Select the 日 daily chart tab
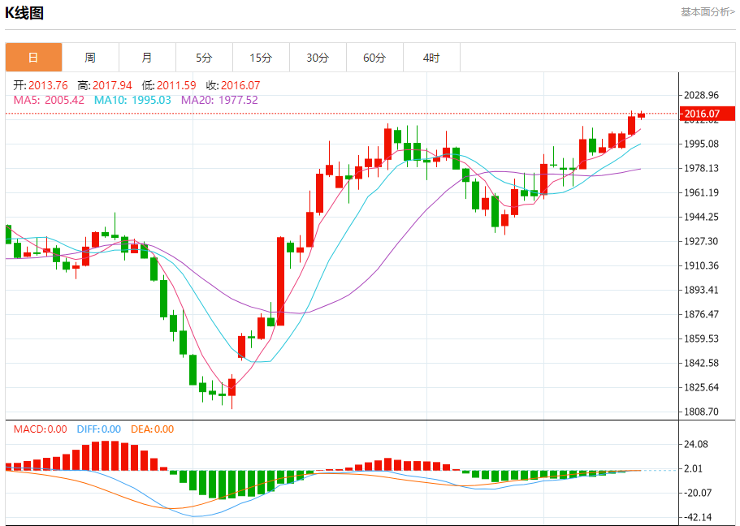 [33, 58]
